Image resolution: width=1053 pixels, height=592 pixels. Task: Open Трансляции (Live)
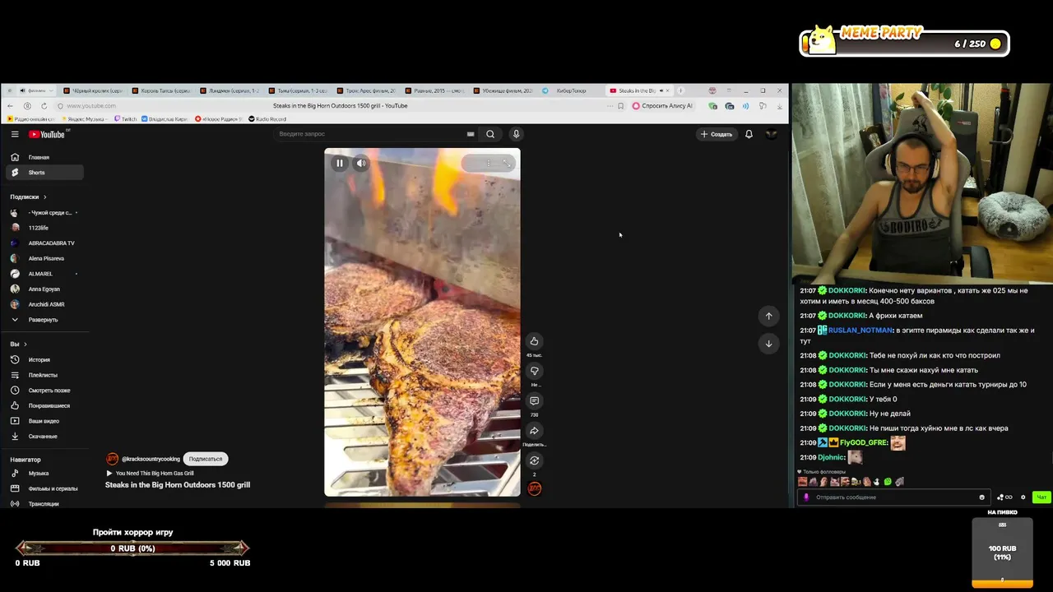(44, 503)
